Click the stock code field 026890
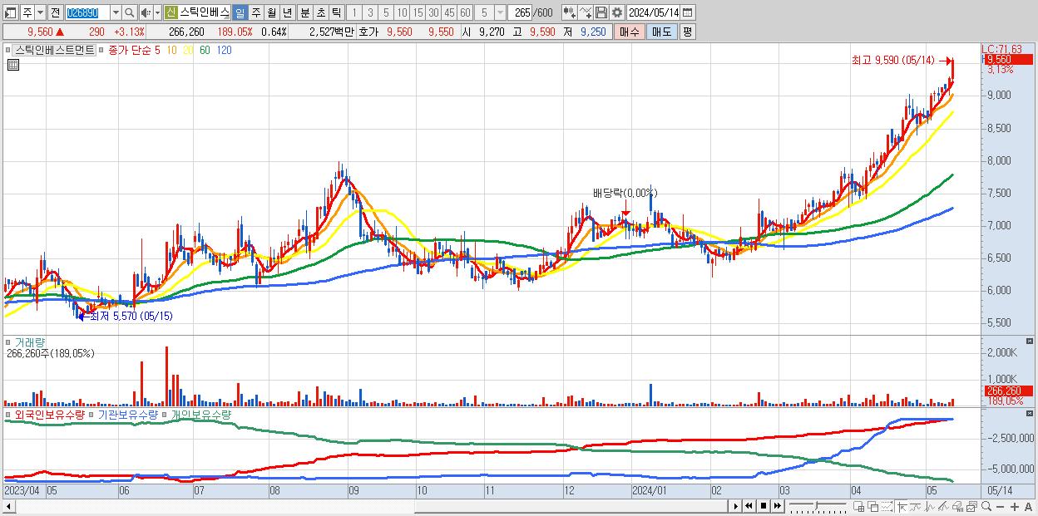Image resolution: width=1038 pixels, height=516 pixels. 87,12
